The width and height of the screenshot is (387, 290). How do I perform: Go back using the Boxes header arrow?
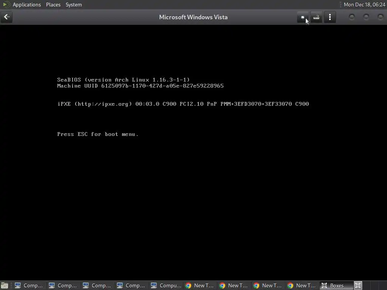[6, 17]
